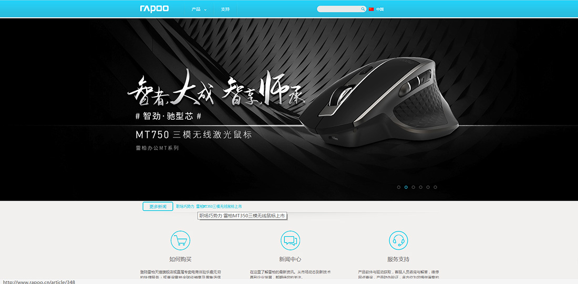The width and height of the screenshot is (578, 284).
Task: Go to the third carousel slide dot
Action: click(413, 187)
